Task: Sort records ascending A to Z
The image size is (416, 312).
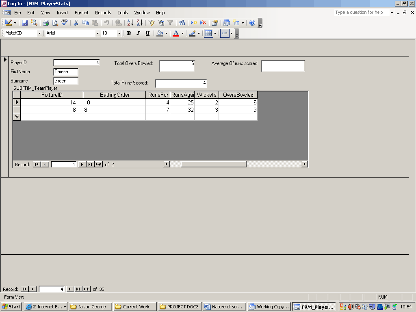Action: (x=130, y=23)
